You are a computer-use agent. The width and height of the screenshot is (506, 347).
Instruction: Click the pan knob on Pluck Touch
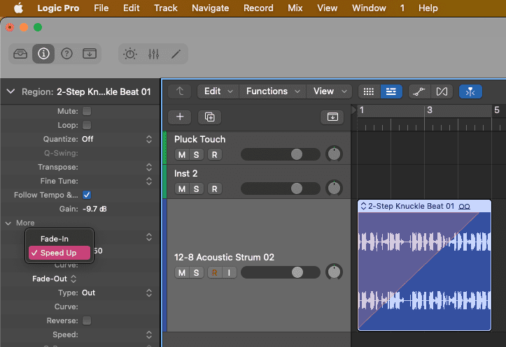pos(334,154)
